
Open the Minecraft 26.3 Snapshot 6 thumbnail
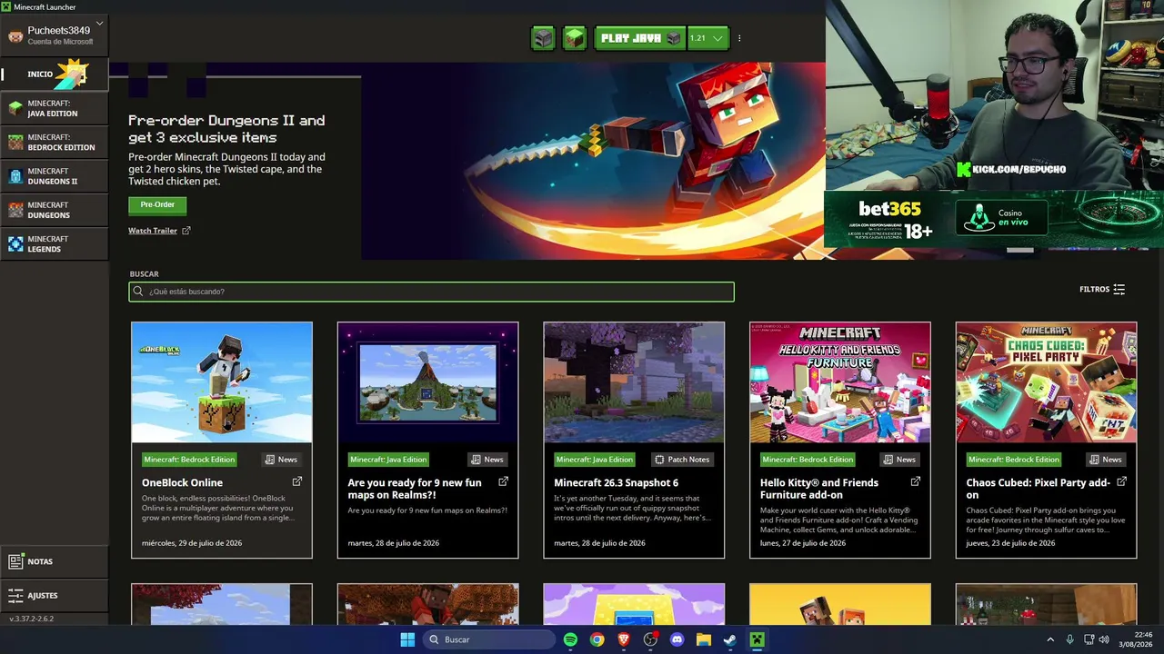pyautogui.click(x=634, y=382)
